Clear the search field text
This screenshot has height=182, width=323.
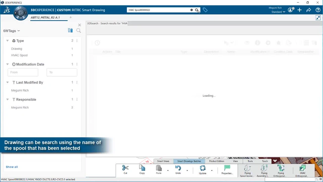[x=191, y=10]
